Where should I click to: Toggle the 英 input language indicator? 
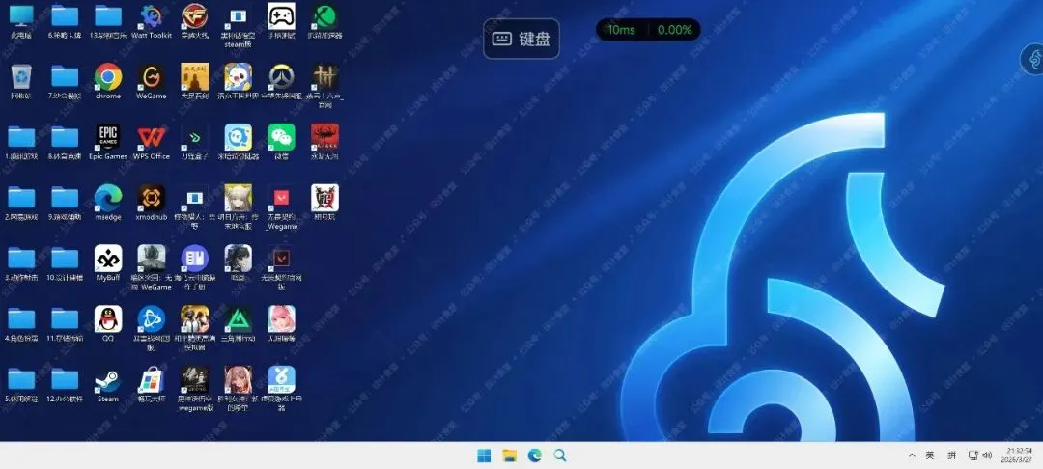pyautogui.click(x=930, y=455)
